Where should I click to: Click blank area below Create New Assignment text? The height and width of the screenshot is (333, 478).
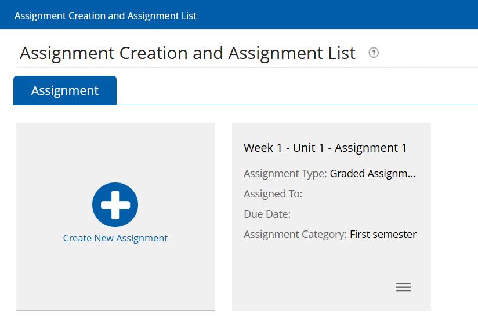(x=115, y=278)
